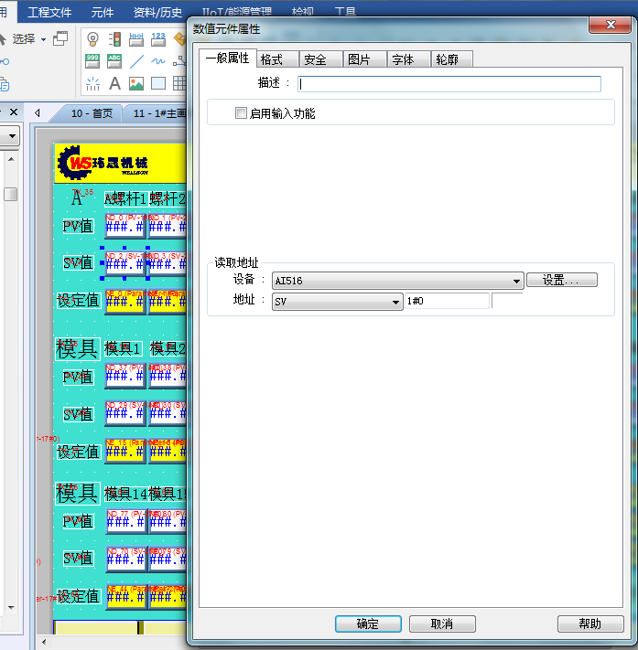
Task: Insert a picture with the image icon
Action: pyautogui.click(x=136, y=84)
